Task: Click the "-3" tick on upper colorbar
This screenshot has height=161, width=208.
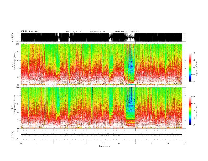Action: click(194, 53)
